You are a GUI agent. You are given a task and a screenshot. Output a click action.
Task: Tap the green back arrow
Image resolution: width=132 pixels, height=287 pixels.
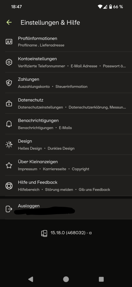point(9,22)
